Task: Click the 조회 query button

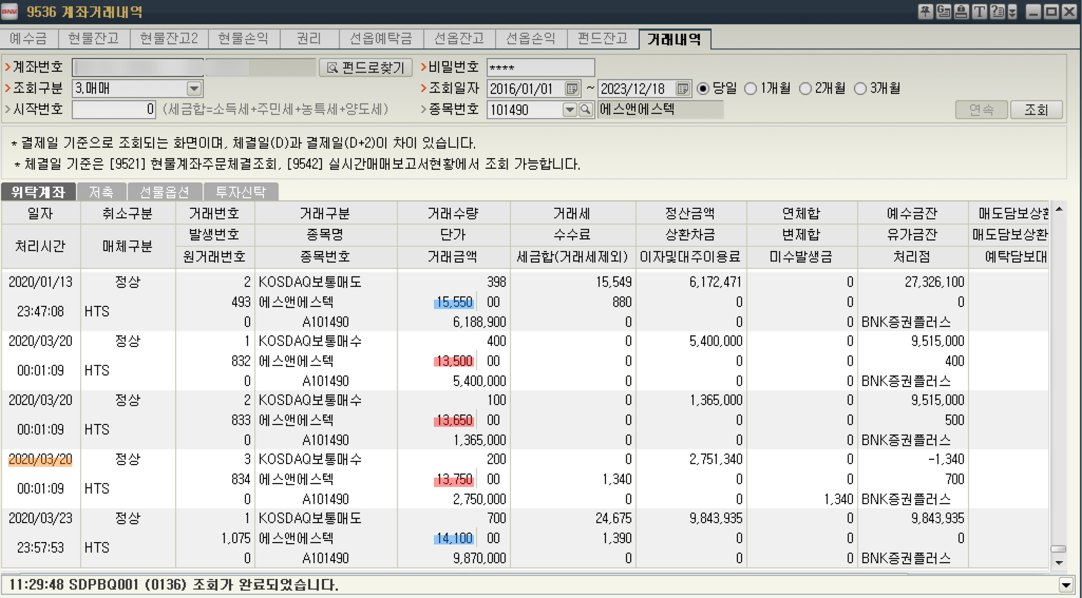Action: pyautogui.click(x=1036, y=109)
